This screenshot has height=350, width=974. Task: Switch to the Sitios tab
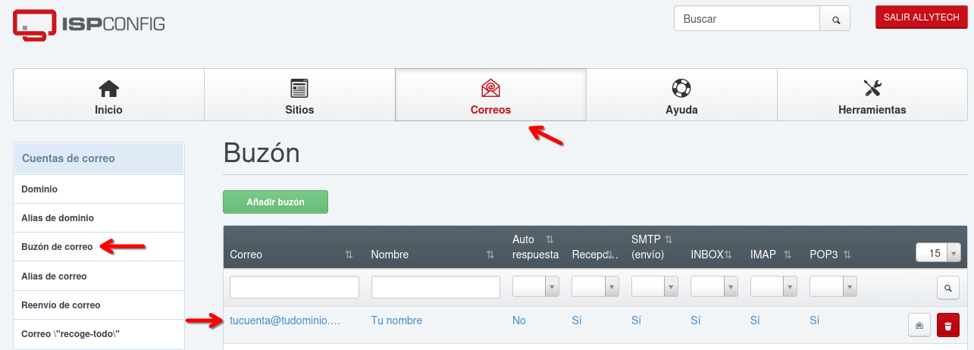point(299,95)
